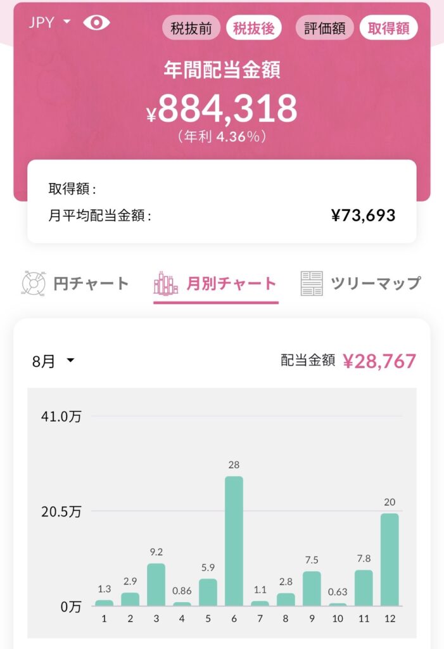Switch to 評価額 view
444x649 pixels.
tap(324, 29)
